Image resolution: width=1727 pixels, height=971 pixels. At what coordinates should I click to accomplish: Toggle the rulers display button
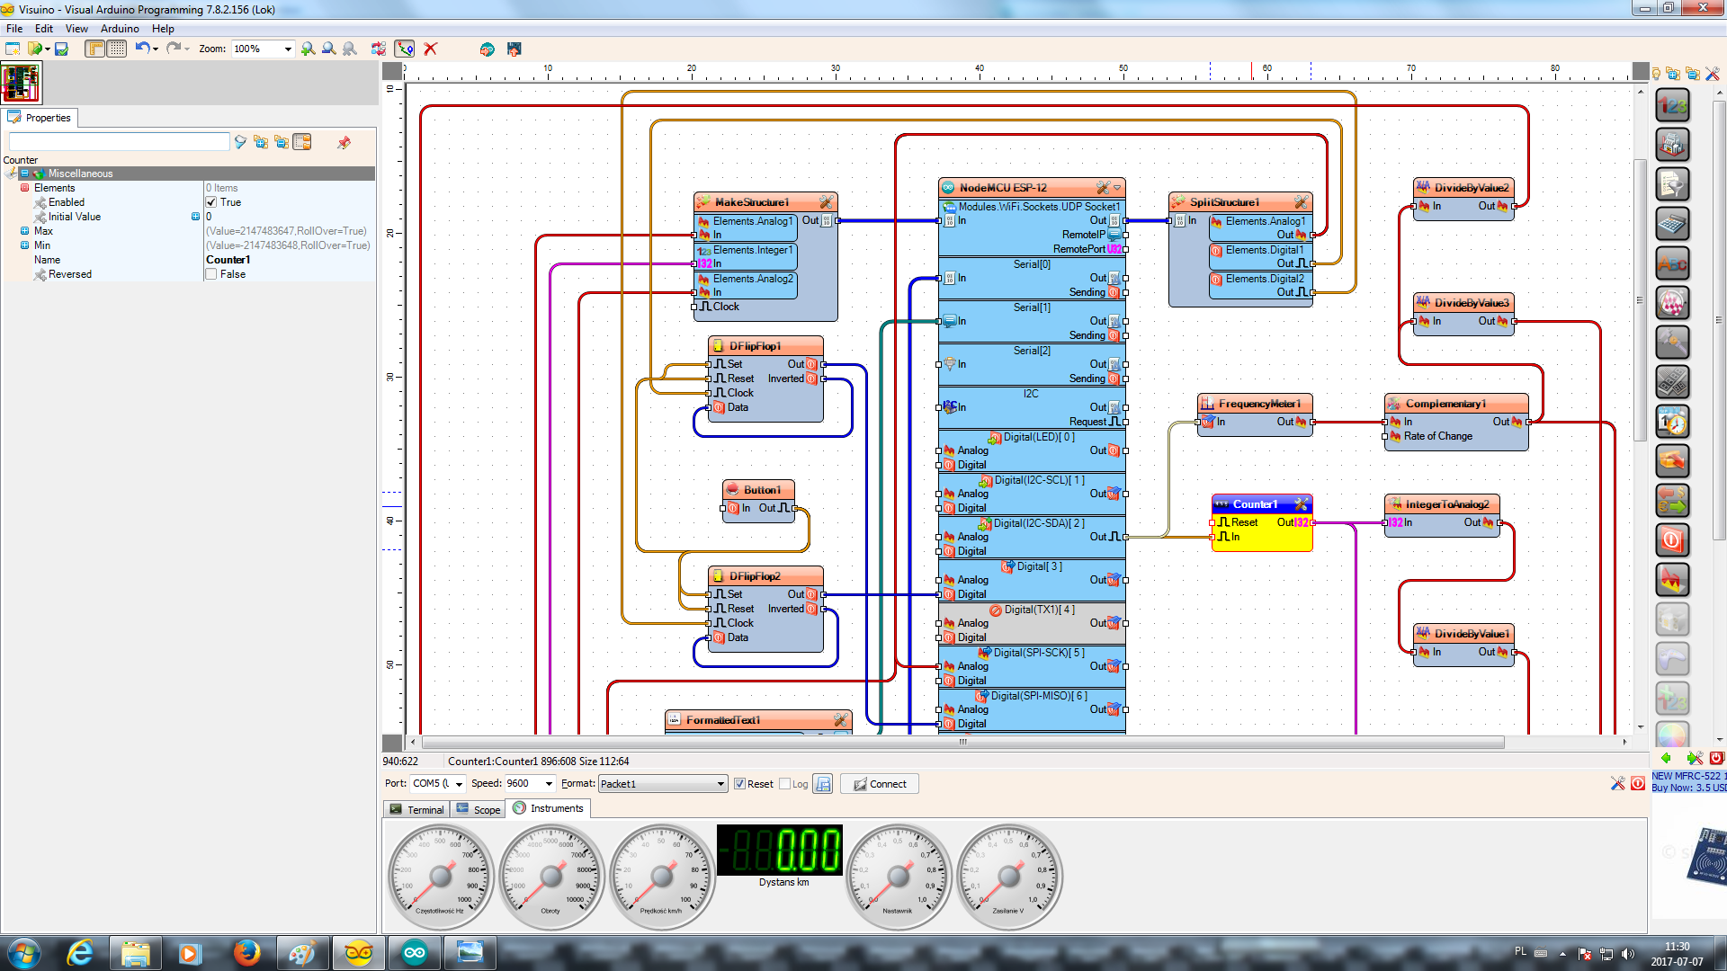tap(95, 49)
